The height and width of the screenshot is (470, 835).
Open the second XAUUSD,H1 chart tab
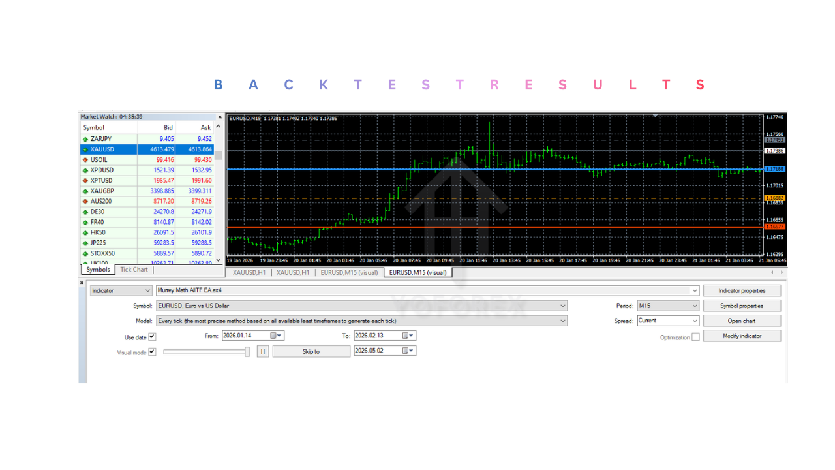click(x=293, y=272)
